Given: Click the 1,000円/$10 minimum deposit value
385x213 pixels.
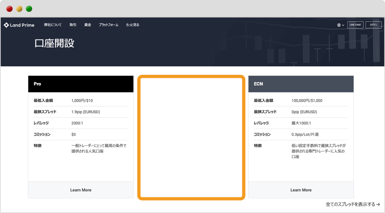Looking at the screenshot, I should 82,101.
